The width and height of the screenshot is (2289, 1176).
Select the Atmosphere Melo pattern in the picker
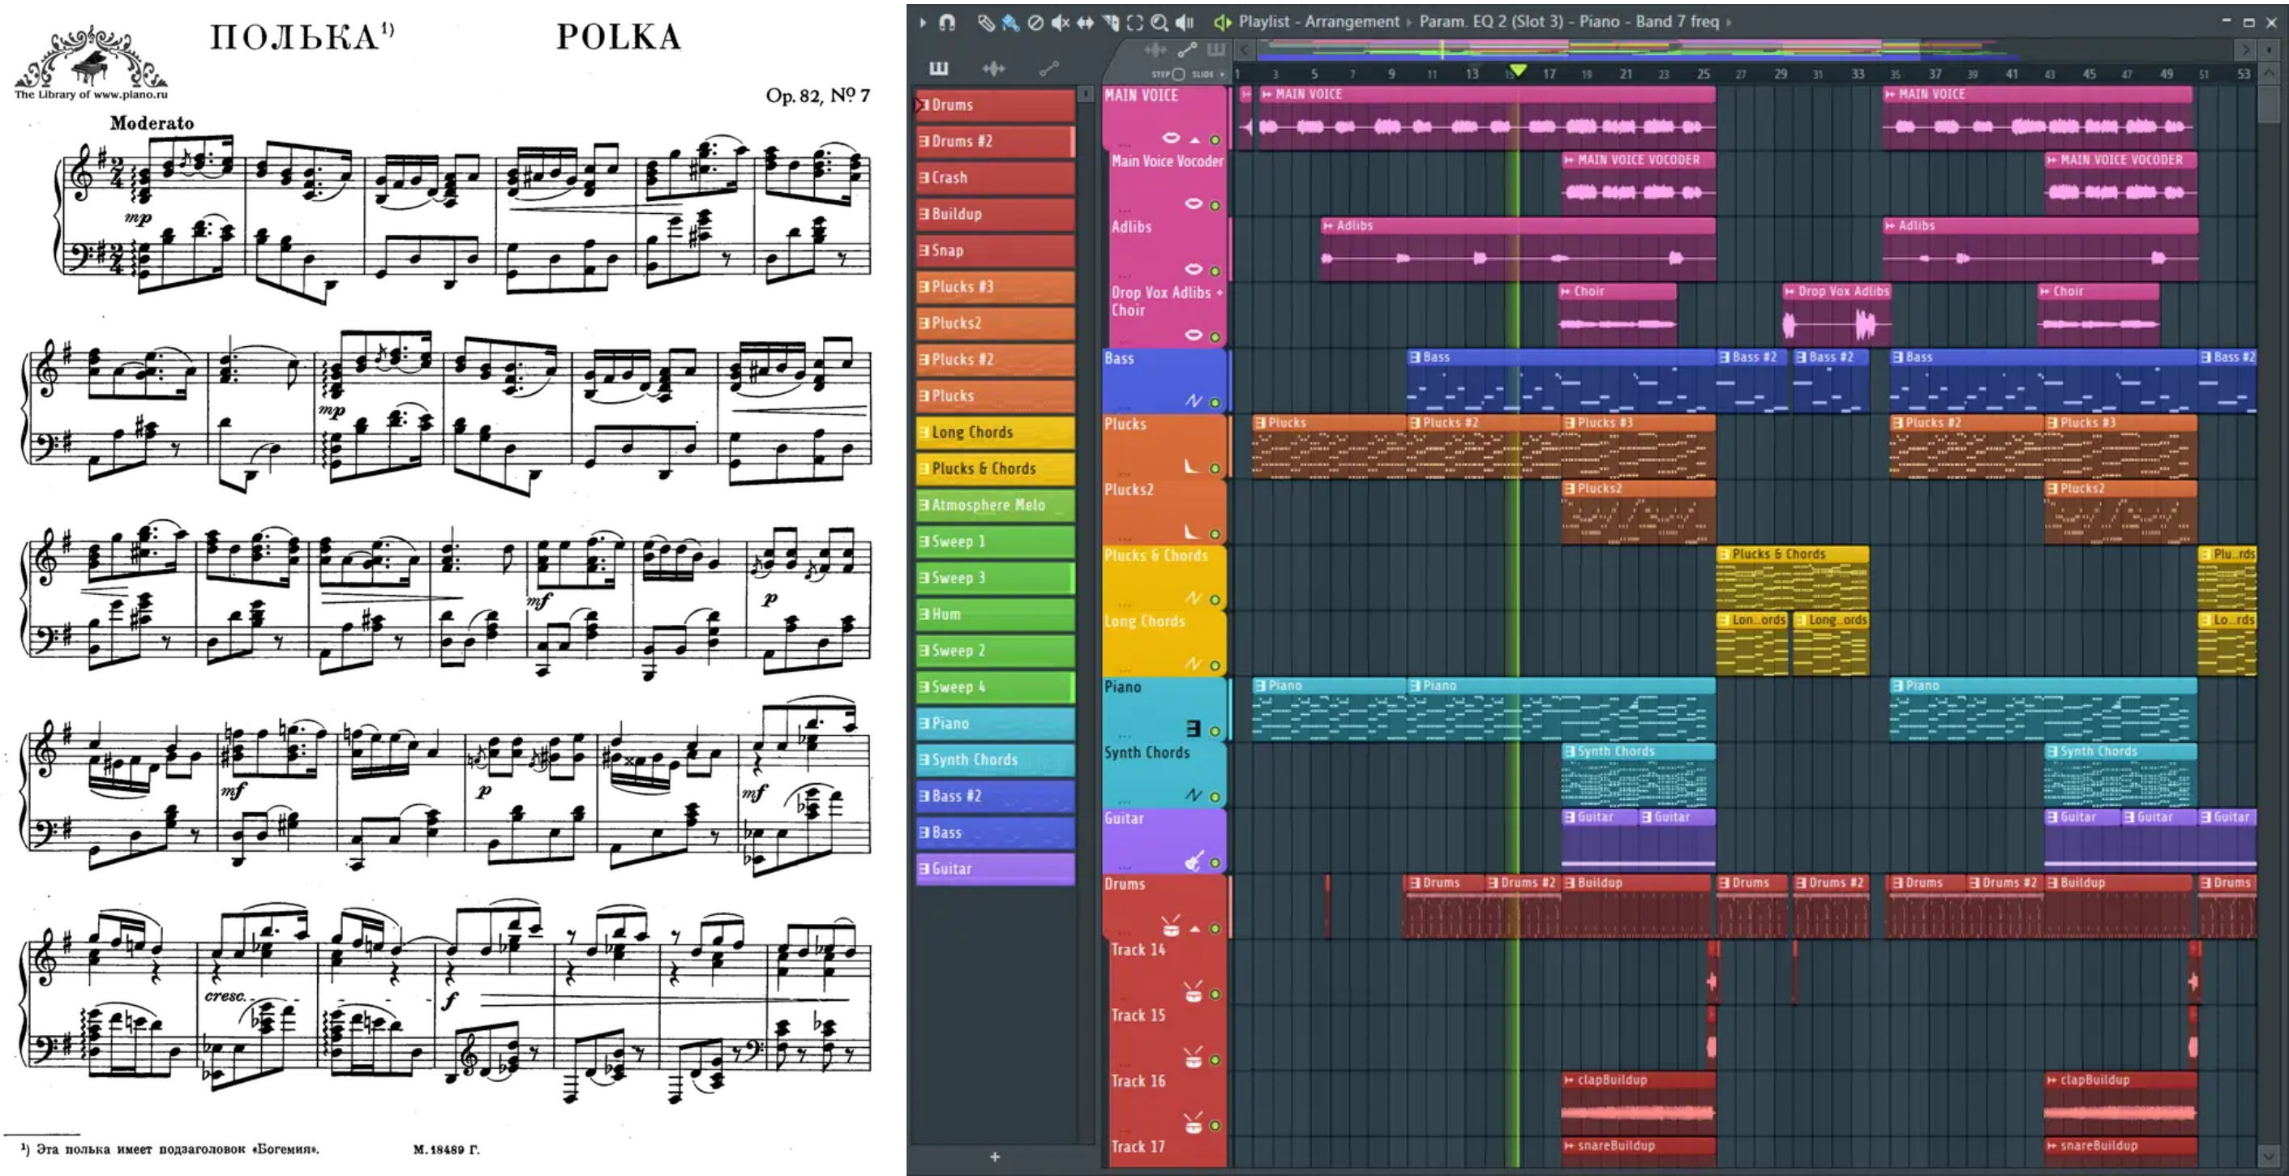995,506
